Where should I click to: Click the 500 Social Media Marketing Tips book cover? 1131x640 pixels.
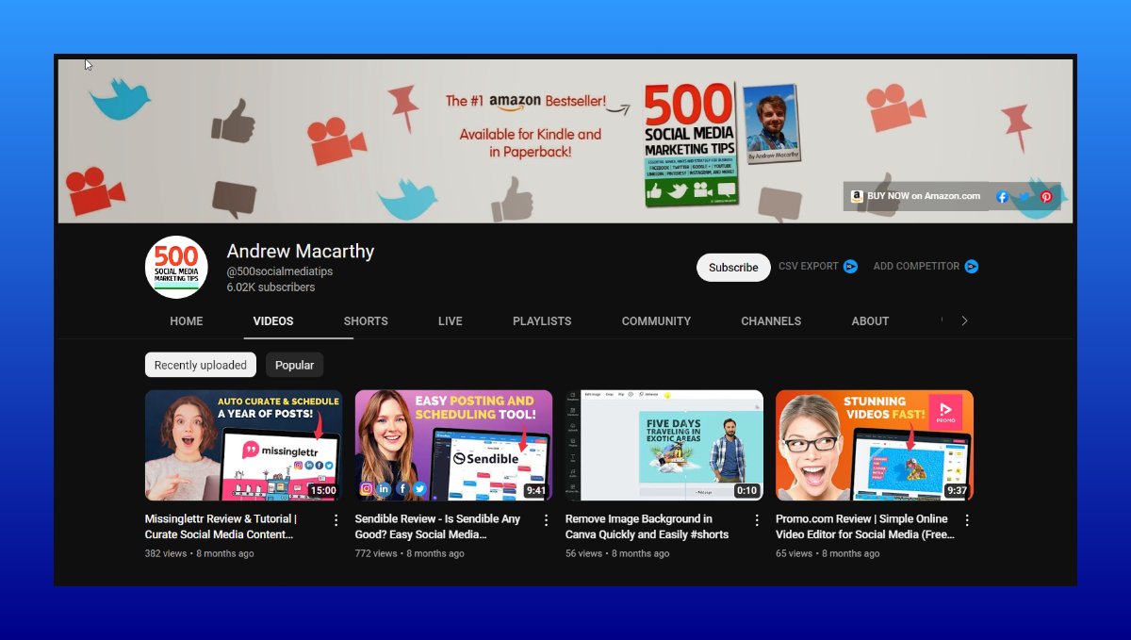point(690,143)
